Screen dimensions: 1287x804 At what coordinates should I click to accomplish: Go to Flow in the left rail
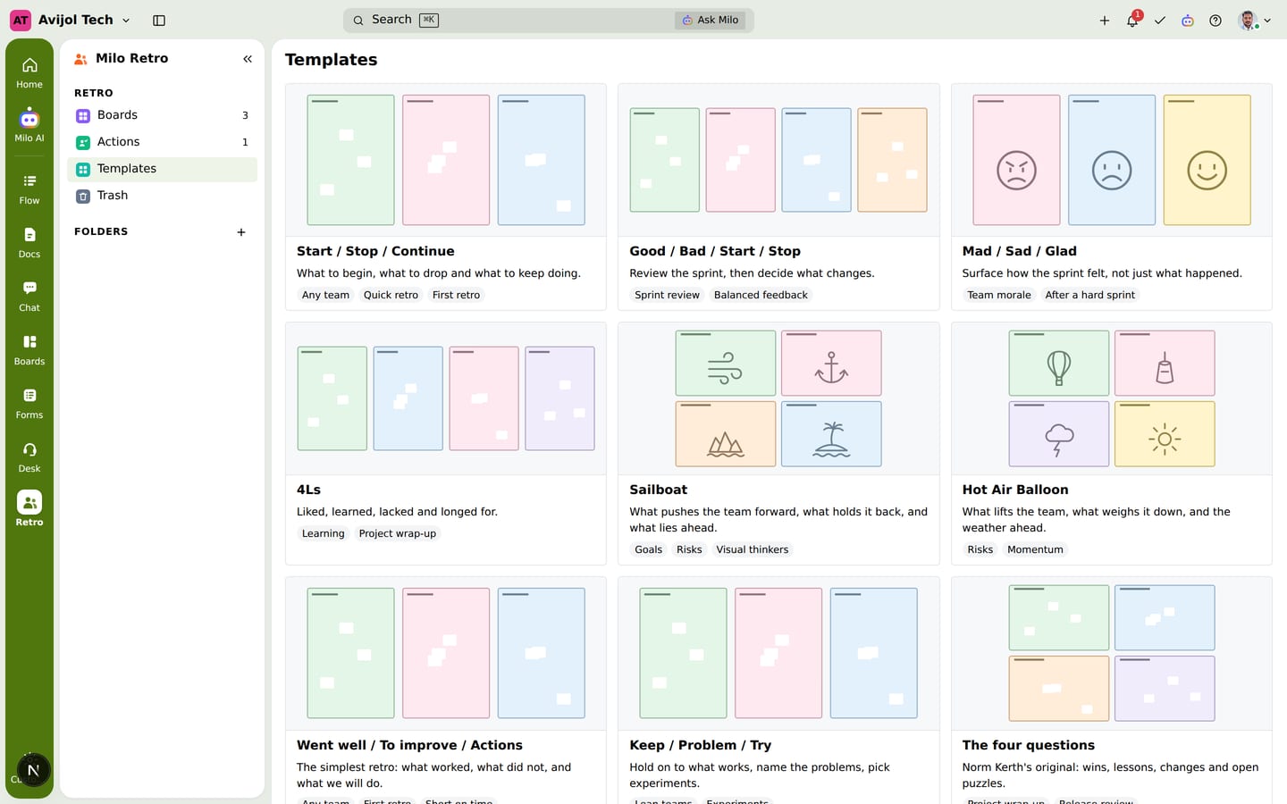pos(29,188)
